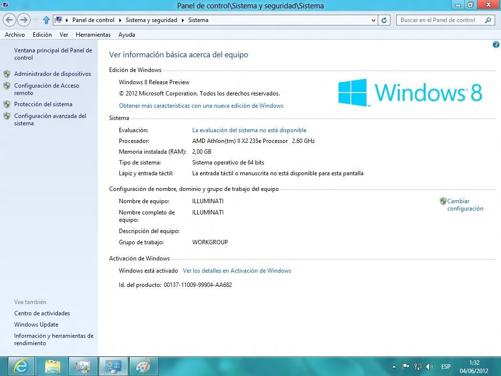Open the network tray icon
The width and height of the screenshot is (501, 376).
click(x=418, y=366)
